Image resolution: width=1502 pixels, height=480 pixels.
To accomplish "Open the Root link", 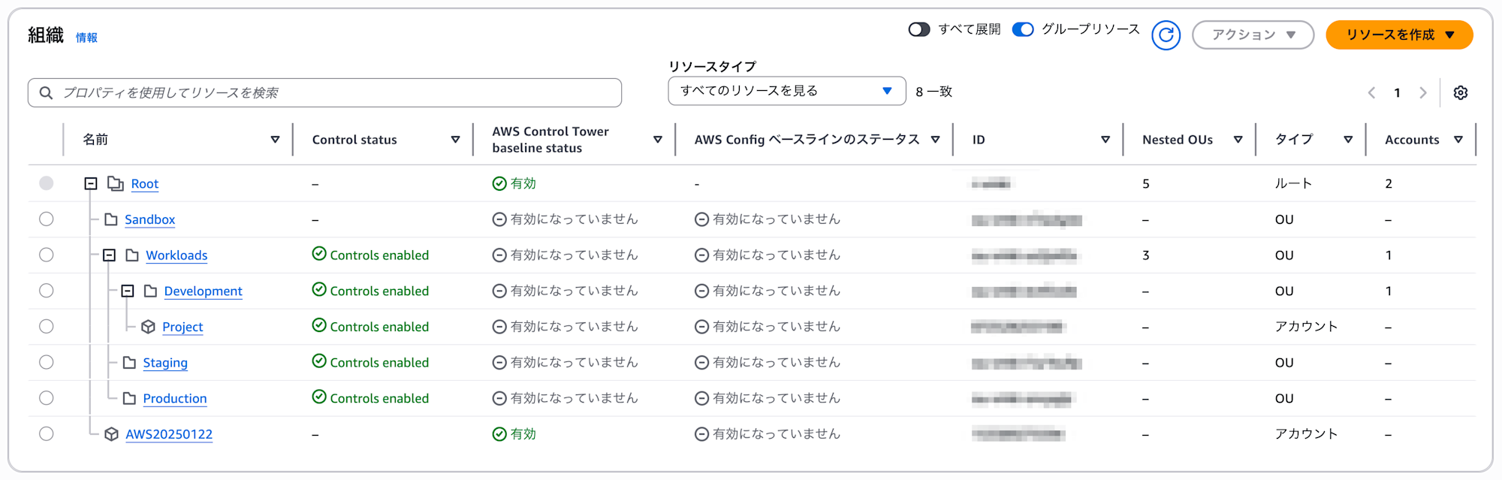I will click(x=145, y=184).
